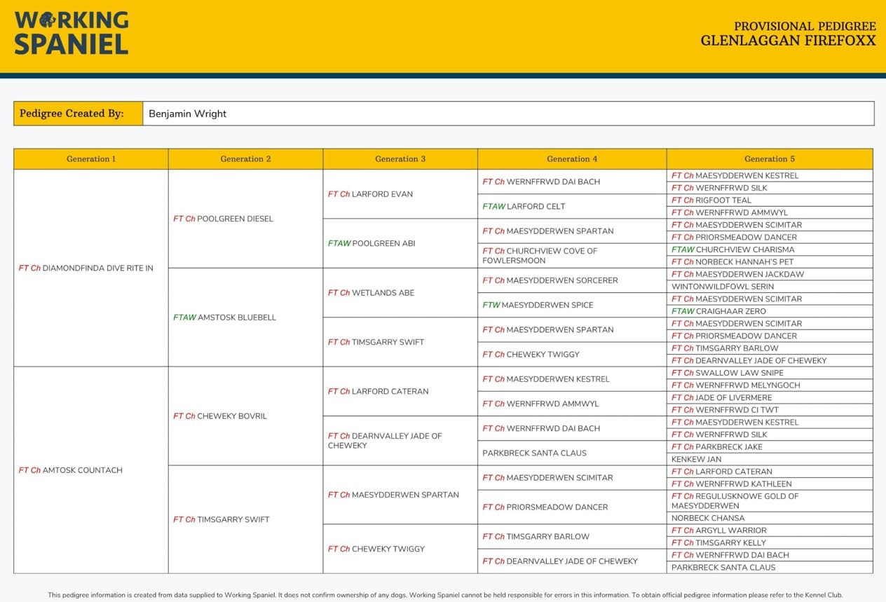Click the Generation 1 column header
This screenshot has height=602, width=886.
(x=91, y=159)
